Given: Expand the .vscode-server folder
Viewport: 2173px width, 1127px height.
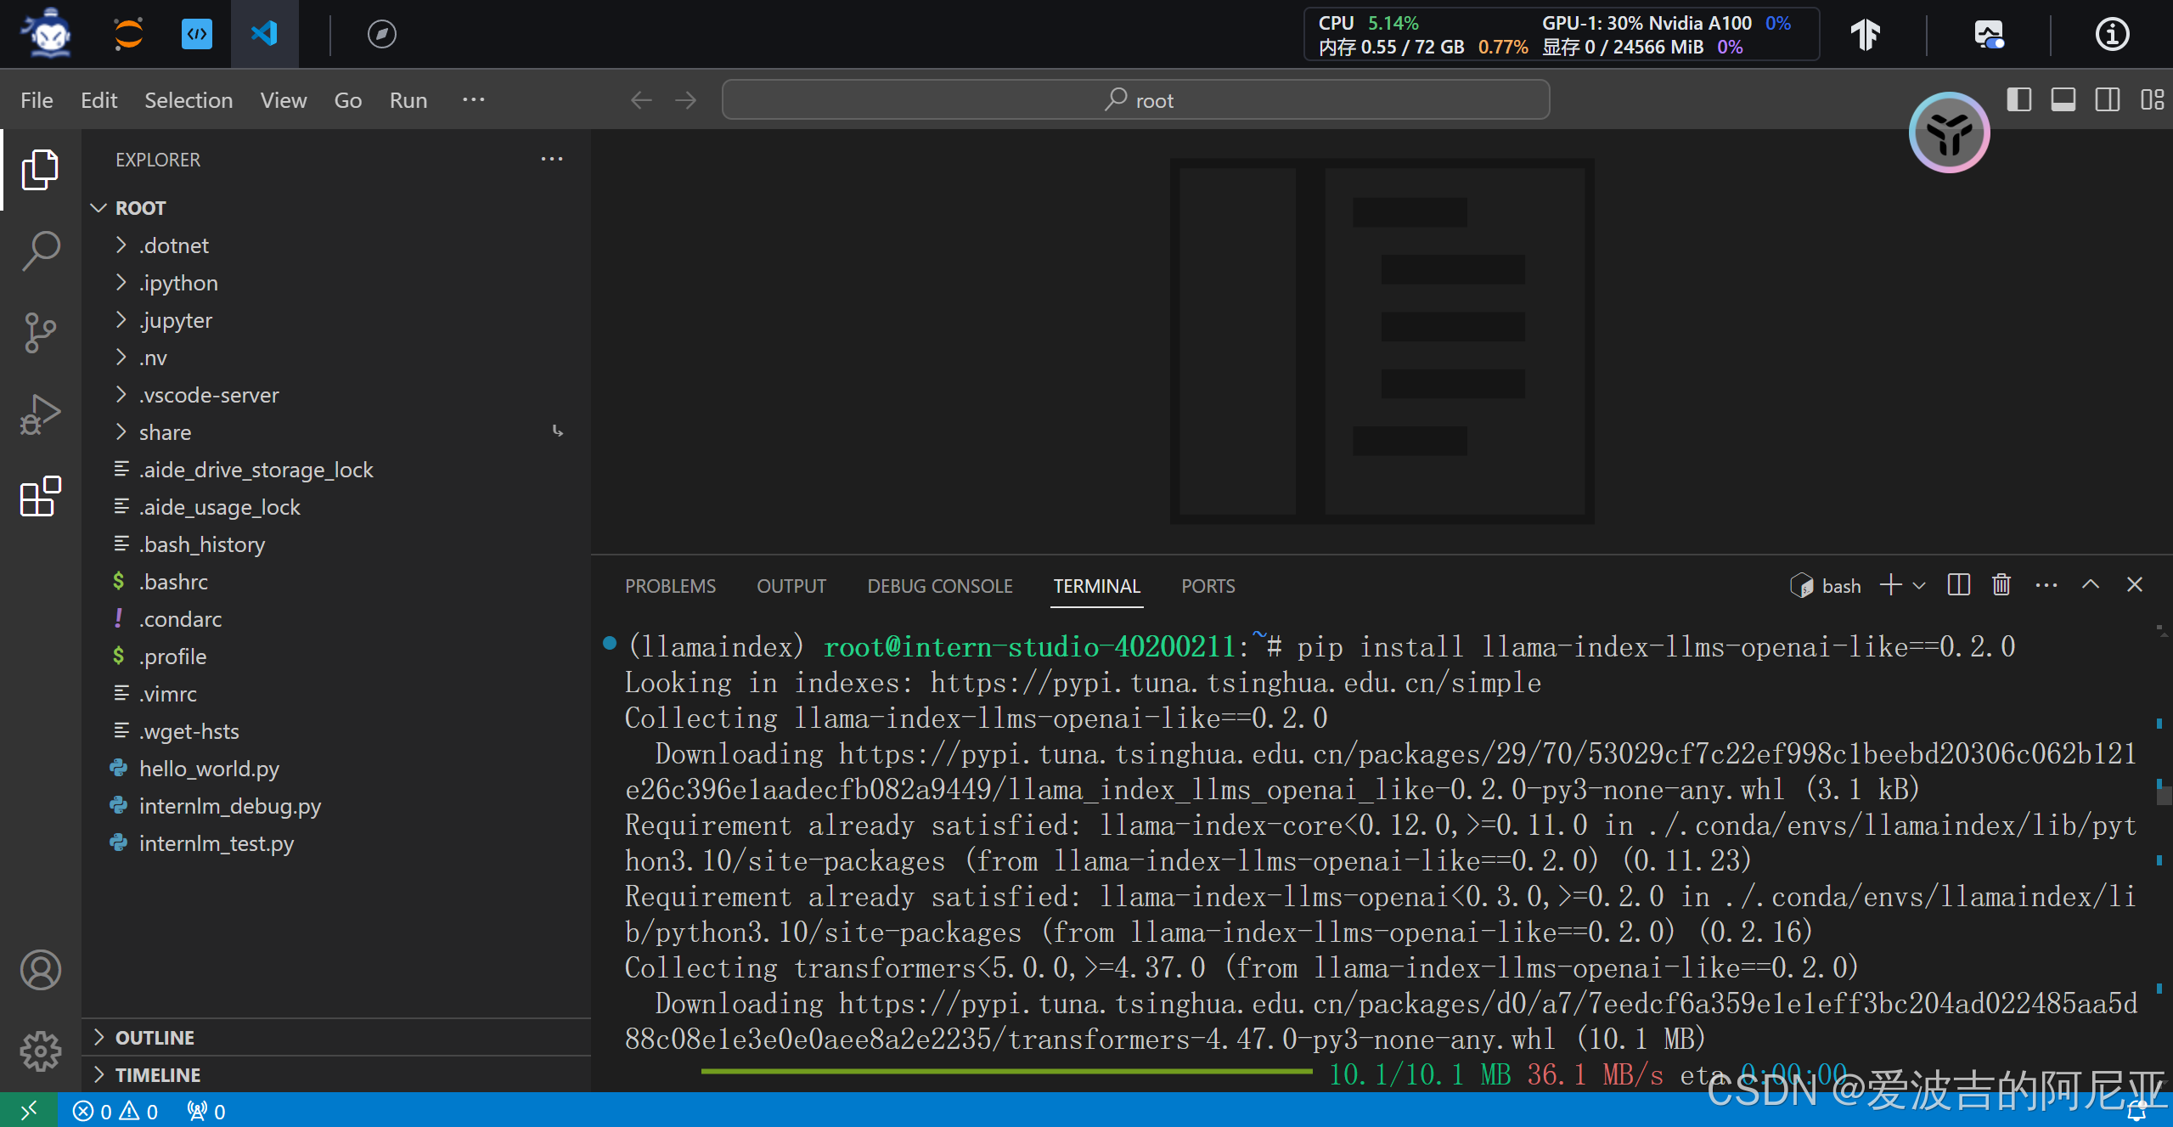Looking at the screenshot, I should pyautogui.click(x=209, y=395).
